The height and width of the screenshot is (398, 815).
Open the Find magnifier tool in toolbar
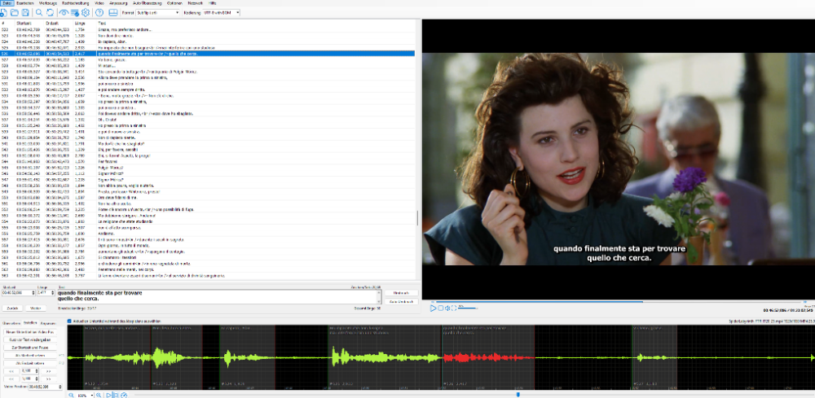point(39,12)
